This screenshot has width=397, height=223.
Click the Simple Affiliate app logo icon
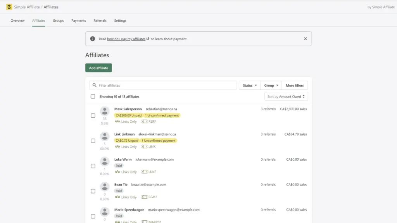[x=9, y=7]
